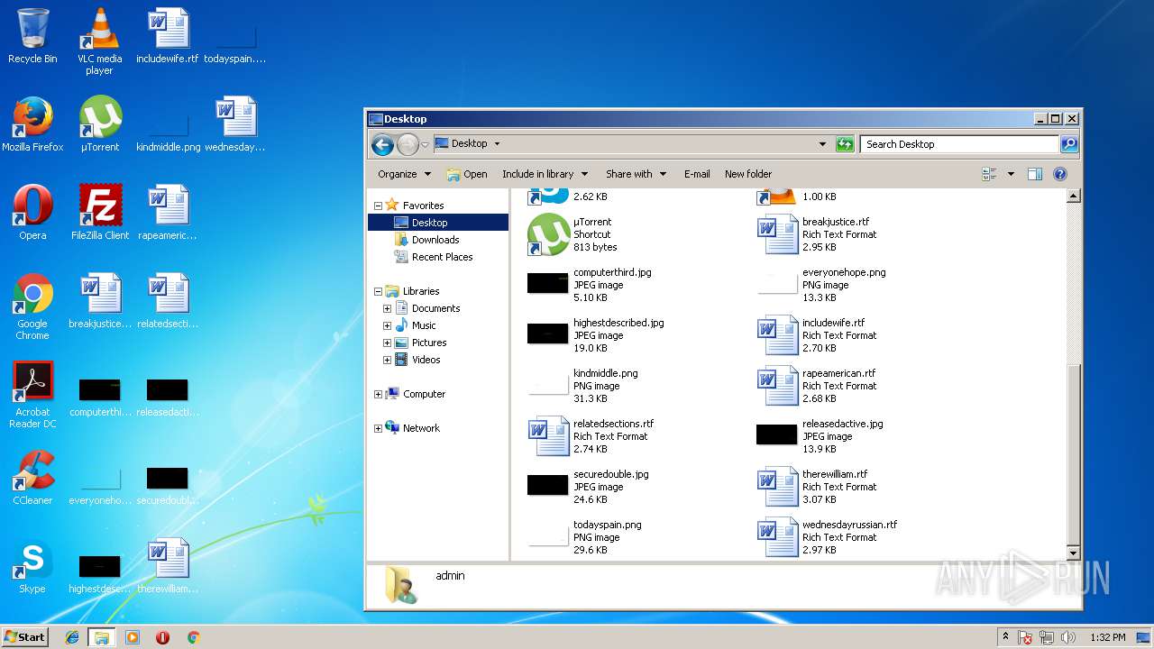Select Desktop in the navigation pane
The width and height of the screenshot is (1154, 649).
[438, 223]
